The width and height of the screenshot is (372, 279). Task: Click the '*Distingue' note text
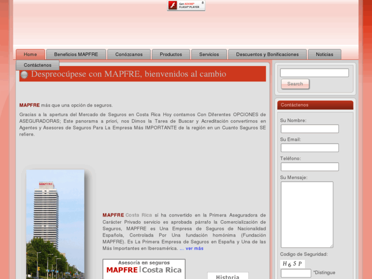[x=324, y=272]
